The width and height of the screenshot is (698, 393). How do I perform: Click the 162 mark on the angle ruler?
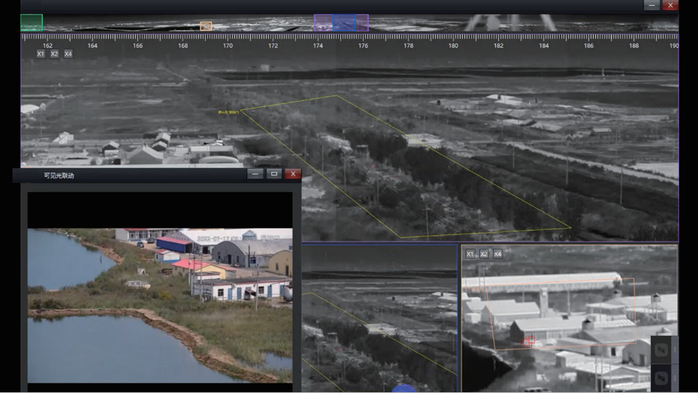(x=48, y=46)
